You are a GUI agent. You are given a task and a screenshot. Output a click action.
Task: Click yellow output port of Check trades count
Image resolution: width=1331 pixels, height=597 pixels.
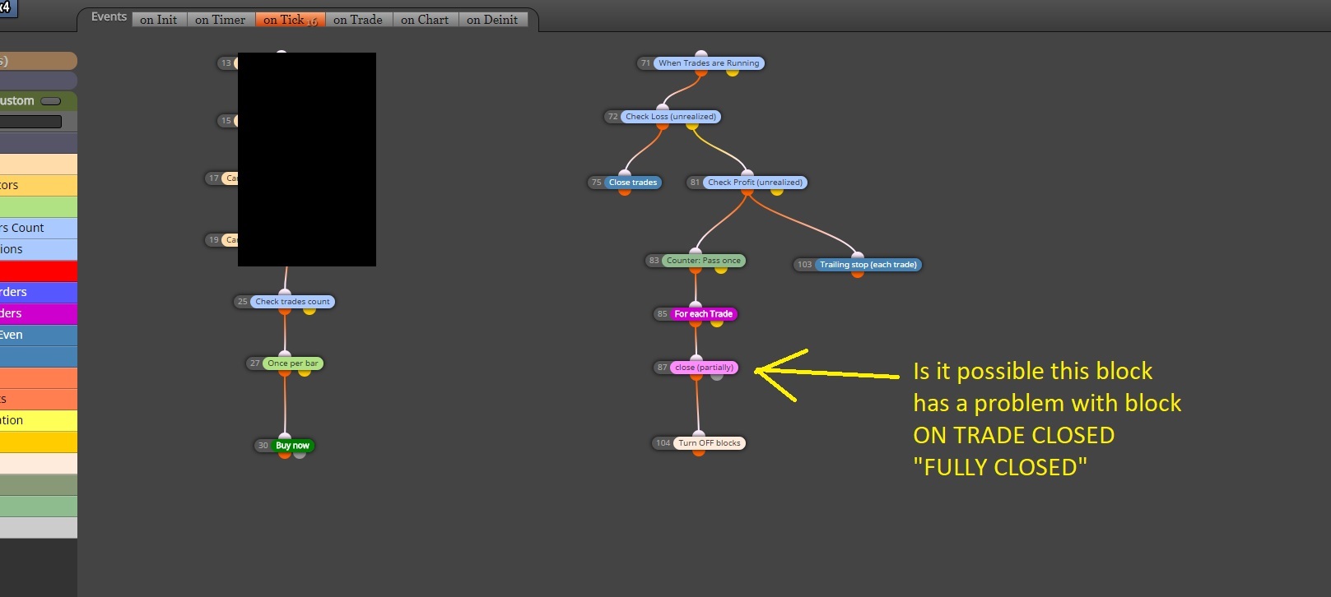pos(309,310)
